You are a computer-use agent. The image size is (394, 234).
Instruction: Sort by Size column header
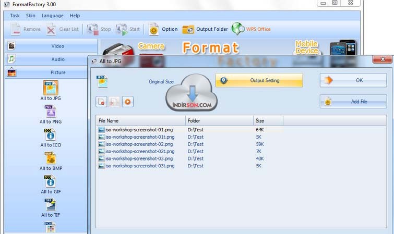(x=268, y=121)
